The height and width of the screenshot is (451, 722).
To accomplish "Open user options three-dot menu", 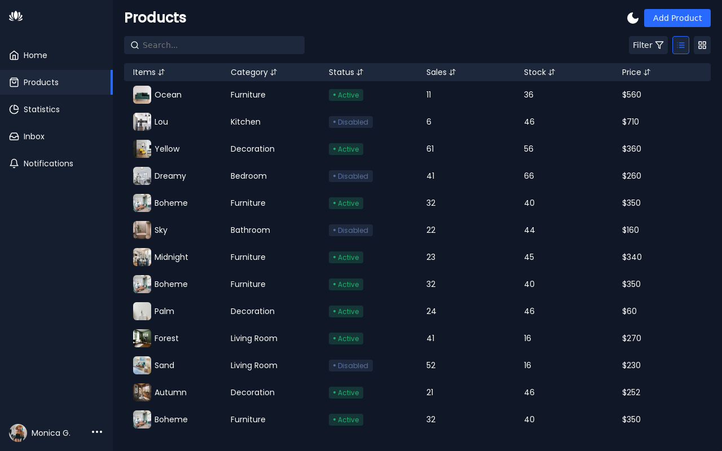I will coord(97,432).
